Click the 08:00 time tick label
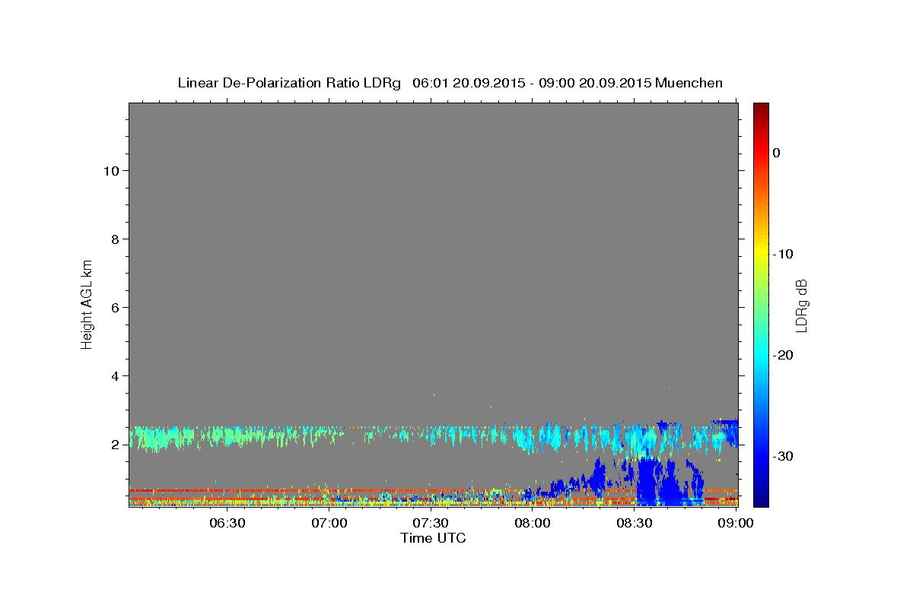913x608 pixels. click(533, 524)
